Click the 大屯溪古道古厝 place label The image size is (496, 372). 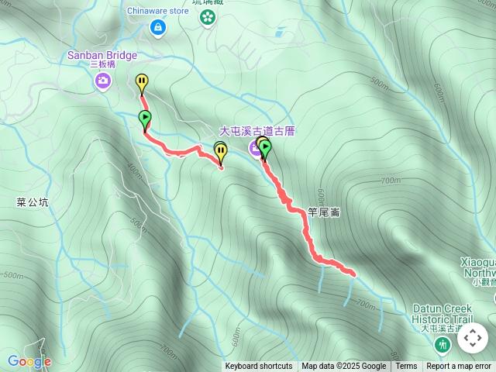point(257,131)
